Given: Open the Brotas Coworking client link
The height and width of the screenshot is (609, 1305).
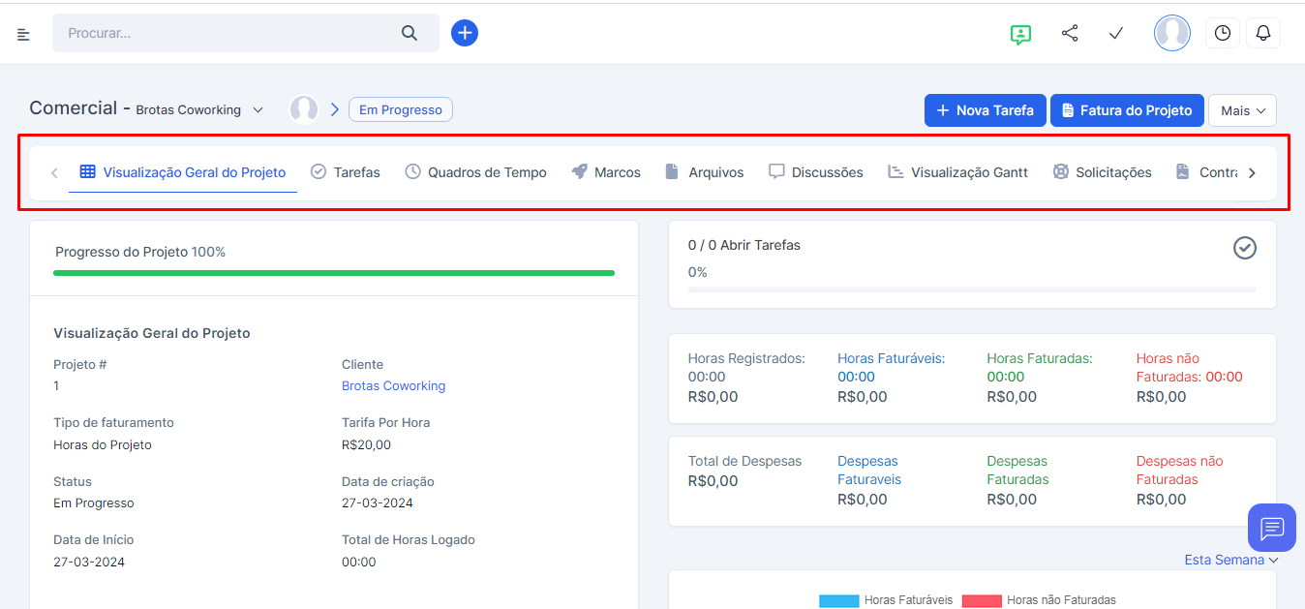Looking at the screenshot, I should pyautogui.click(x=393, y=385).
